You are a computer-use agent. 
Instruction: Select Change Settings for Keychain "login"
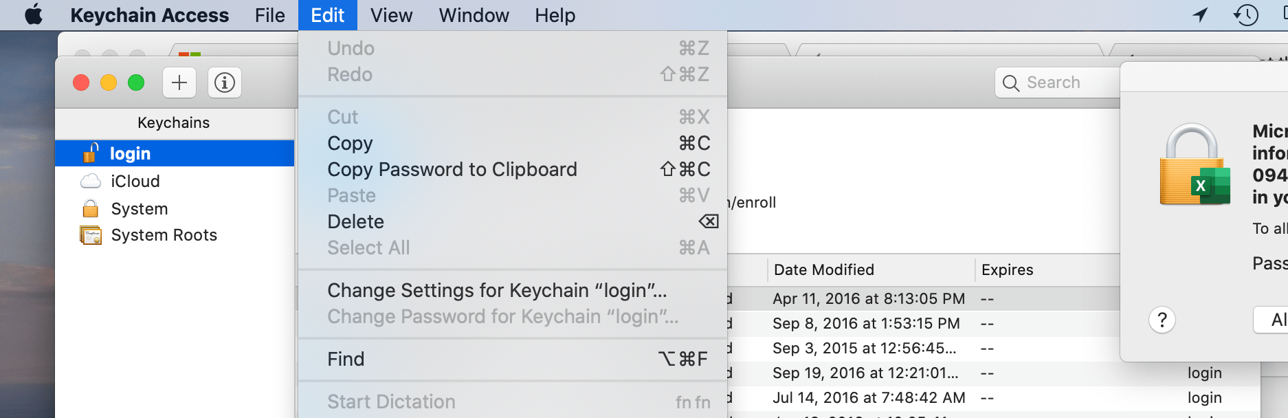pos(497,290)
